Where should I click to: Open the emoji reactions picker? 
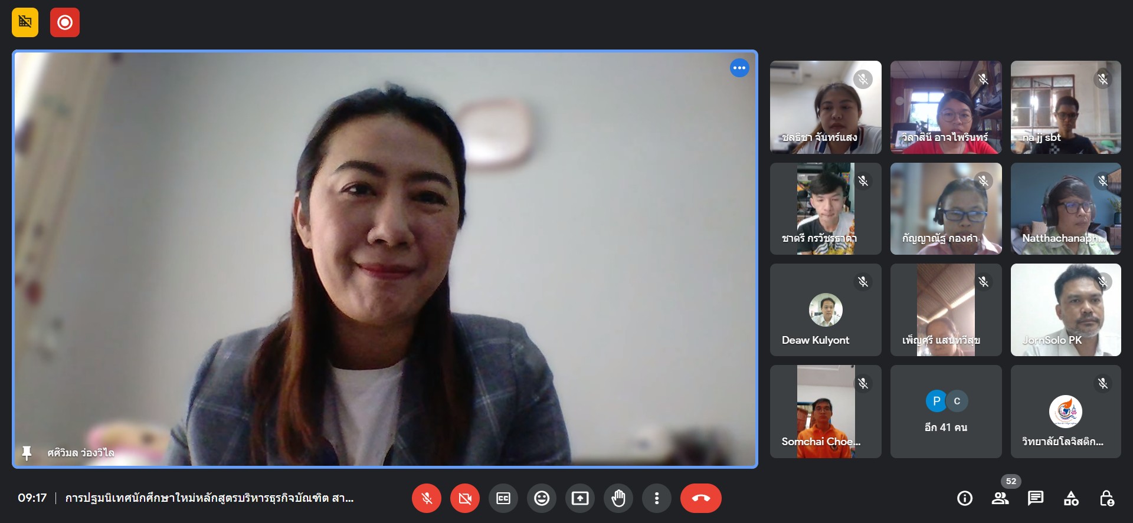(x=542, y=498)
